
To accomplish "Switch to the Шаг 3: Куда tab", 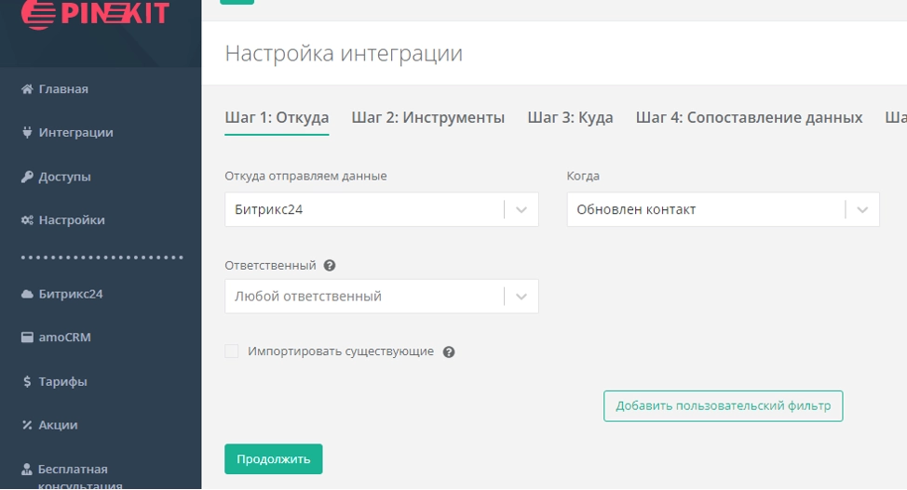I will click(570, 118).
